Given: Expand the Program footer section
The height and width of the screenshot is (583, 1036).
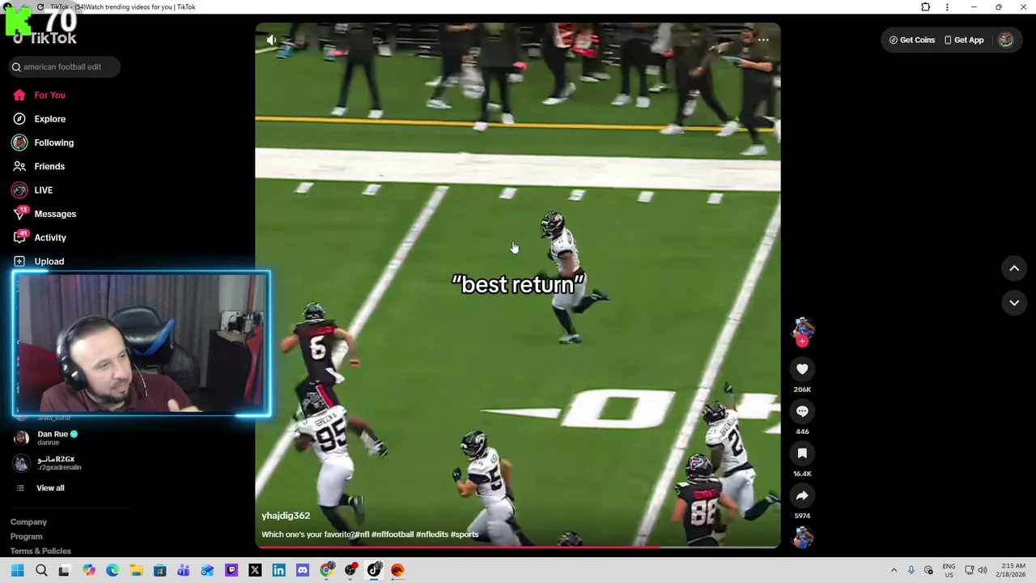Looking at the screenshot, I should point(27,537).
